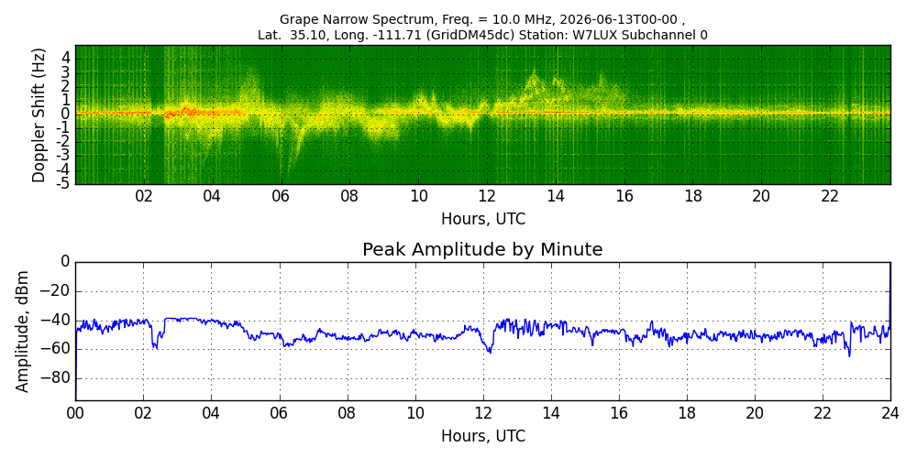
Task: Click the 16 hour tick below the amplitude plot
Action: [x=619, y=413]
